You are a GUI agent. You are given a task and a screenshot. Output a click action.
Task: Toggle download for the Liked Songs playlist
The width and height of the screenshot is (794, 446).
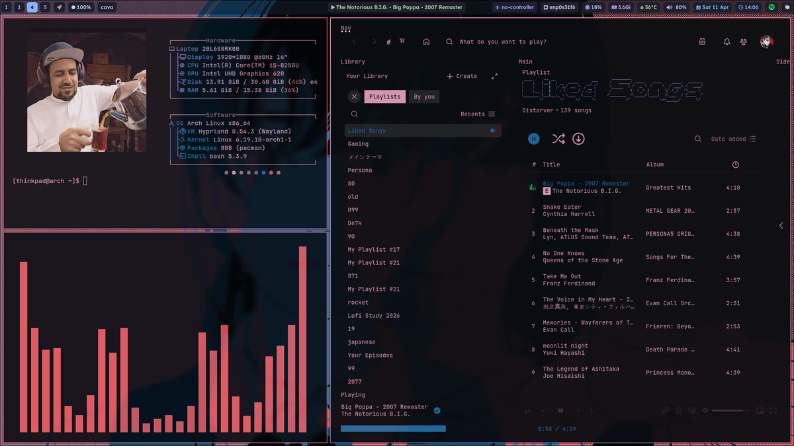pos(578,139)
